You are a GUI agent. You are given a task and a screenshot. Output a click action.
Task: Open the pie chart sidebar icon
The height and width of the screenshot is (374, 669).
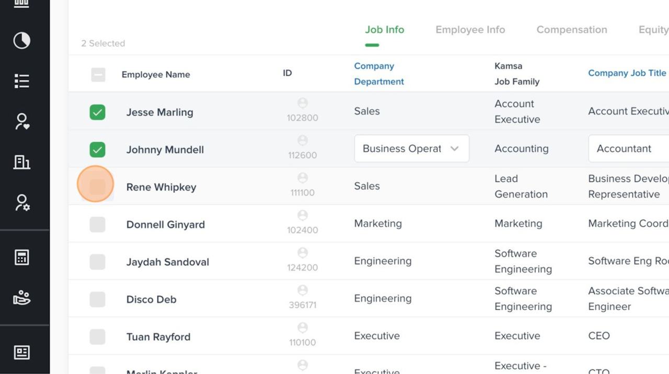point(22,41)
